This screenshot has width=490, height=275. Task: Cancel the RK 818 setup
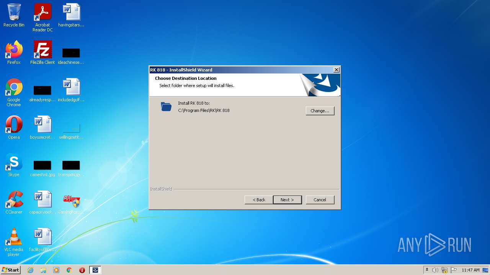click(x=320, y=200)
